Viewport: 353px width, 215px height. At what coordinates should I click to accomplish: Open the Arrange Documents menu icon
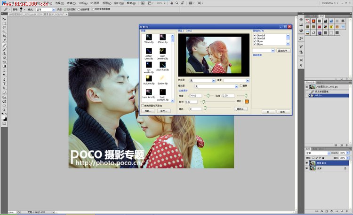pos(191,3)
